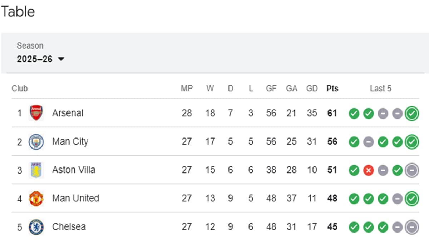The height and width of the screenshot is (250, 429).
Task: Click the Aston Villa club crest
Action: 36,170
